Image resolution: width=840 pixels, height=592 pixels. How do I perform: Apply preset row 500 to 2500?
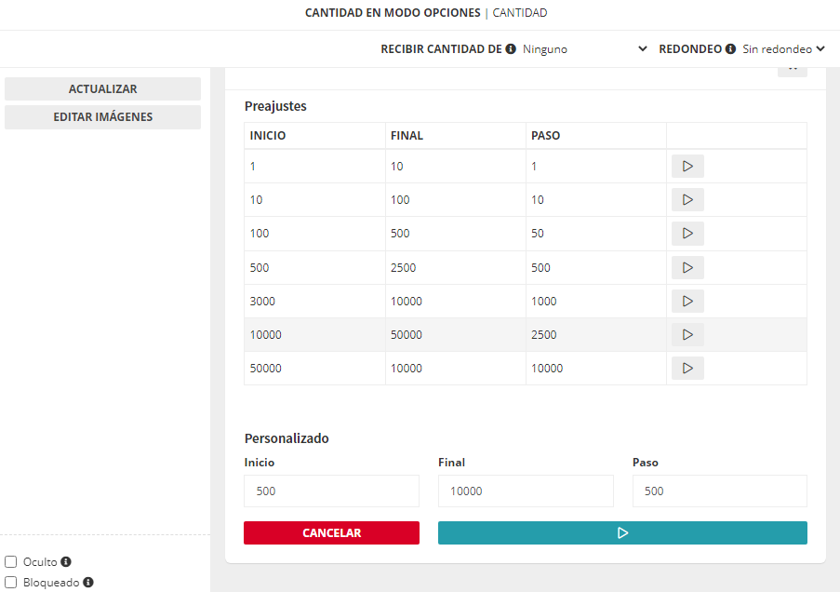(687, 268)
